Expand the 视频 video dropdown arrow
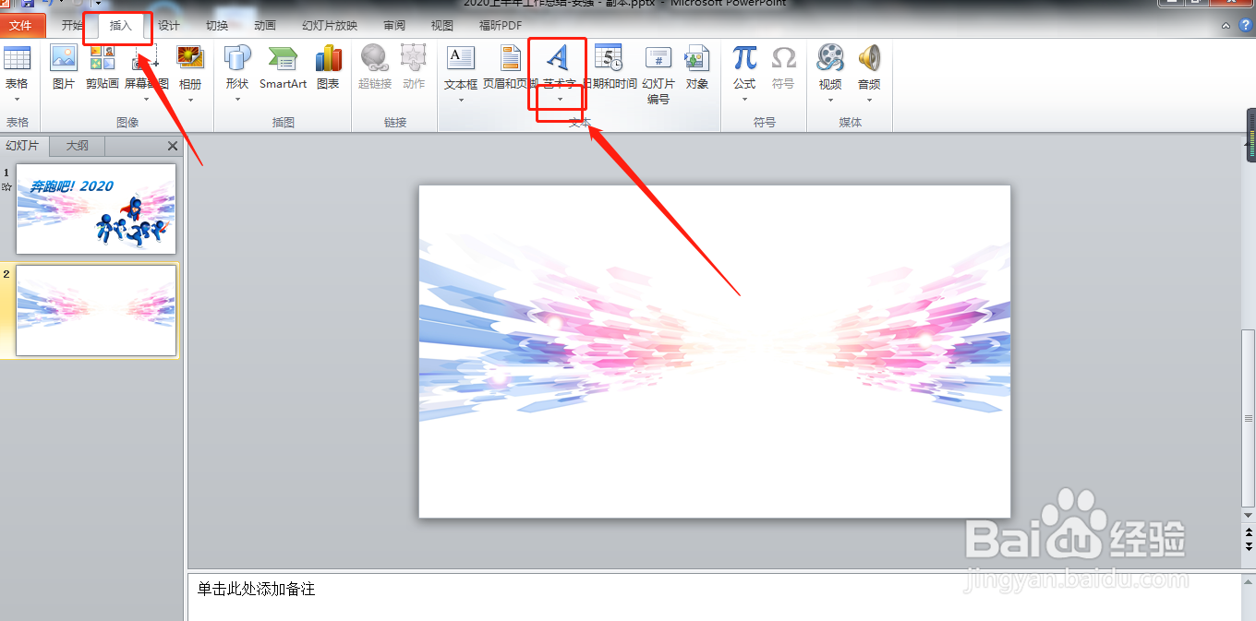Screen dimensions: 1256x621 [x=830, y=100]
